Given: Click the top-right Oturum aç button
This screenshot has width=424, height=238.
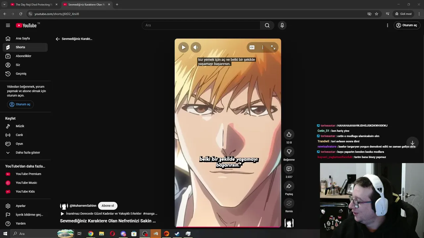Looking at the screenshot, I should pos(407,25).
